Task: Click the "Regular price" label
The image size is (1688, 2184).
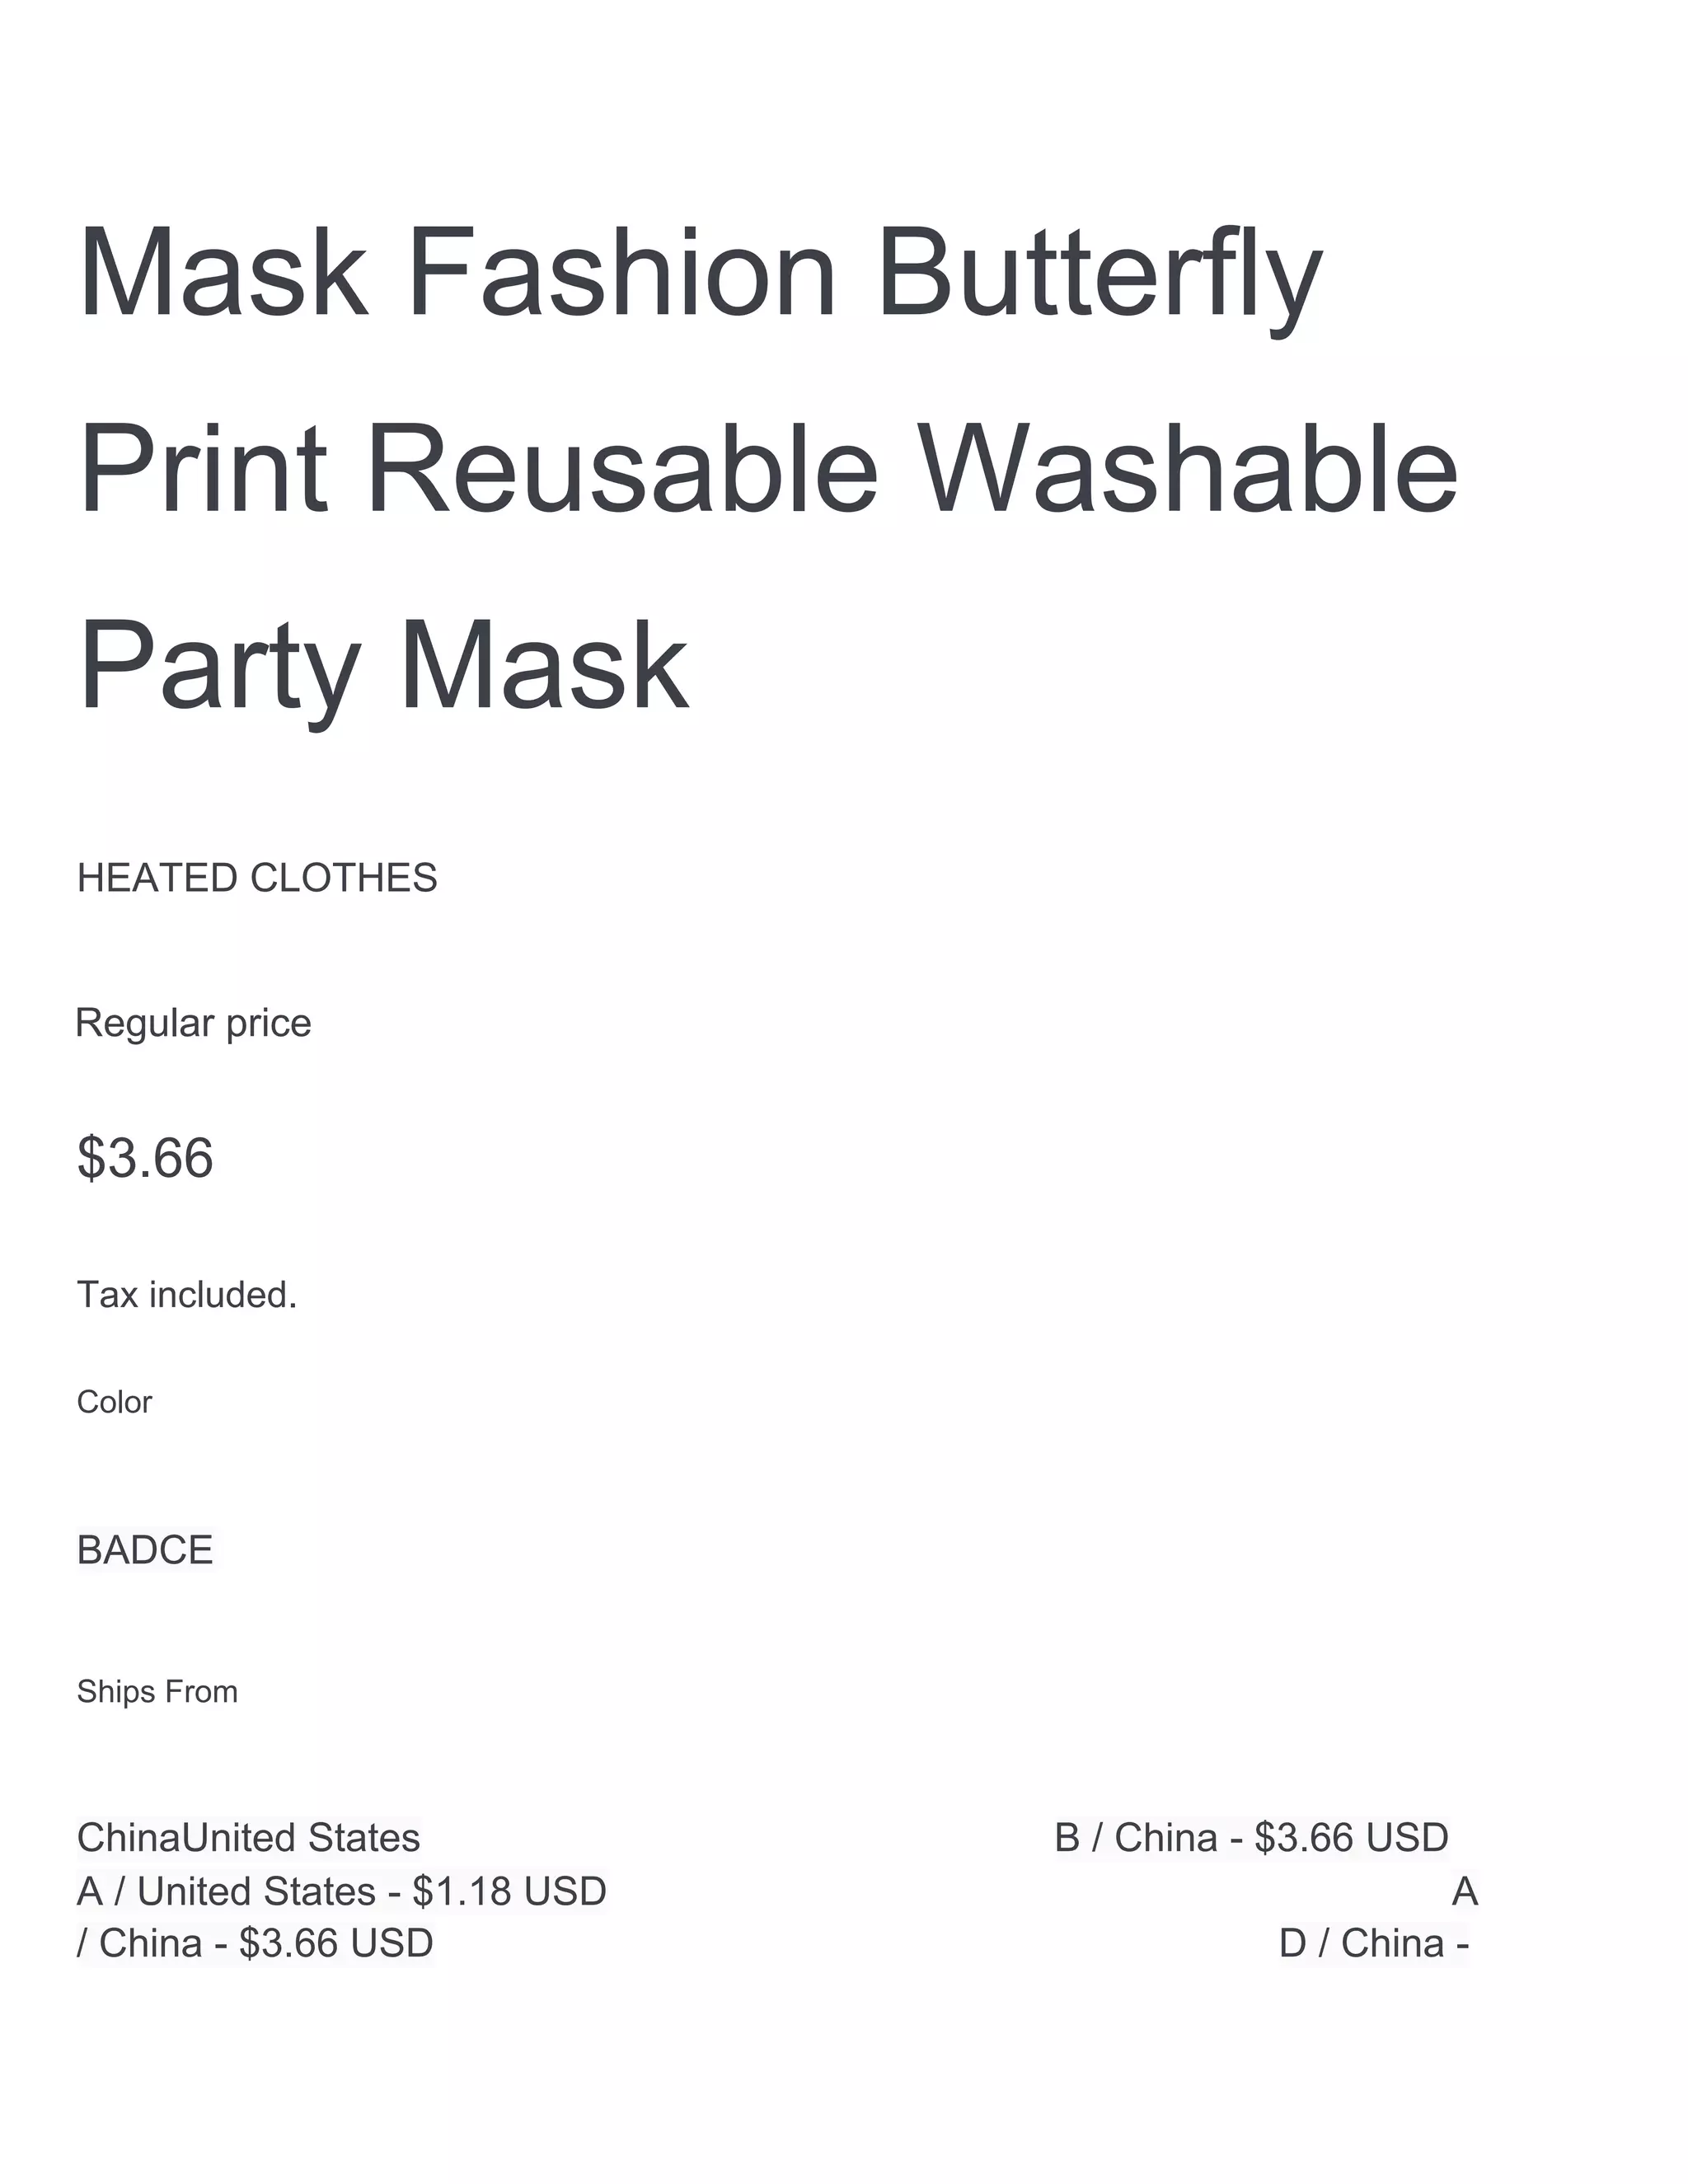Action: 194,1023
